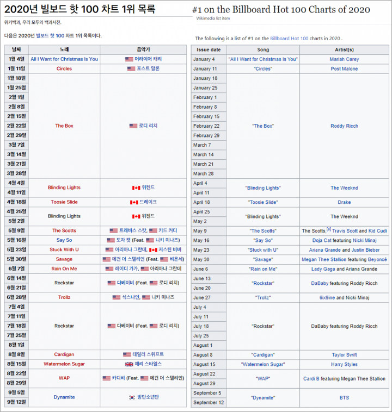Open the Travis Scott link

345,230
